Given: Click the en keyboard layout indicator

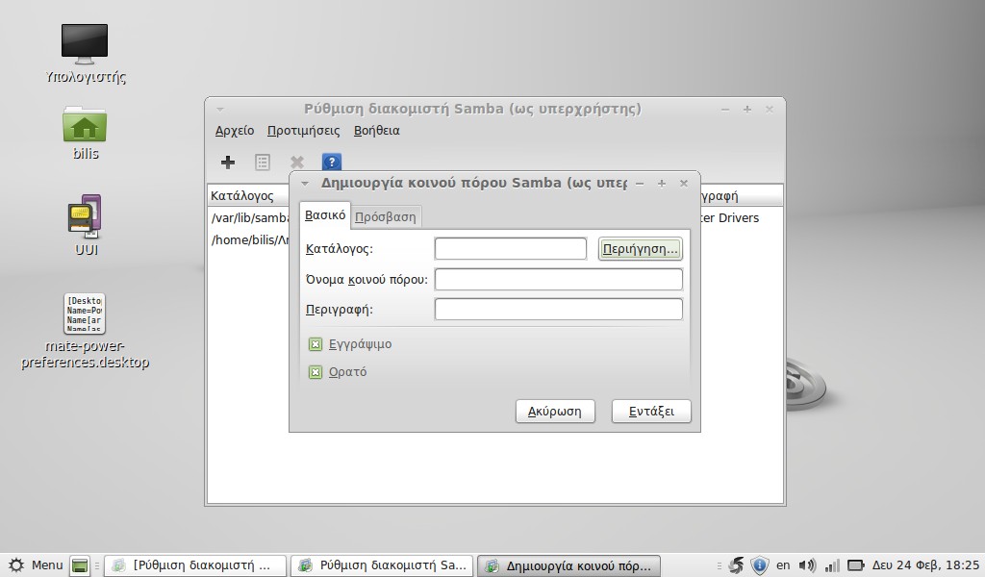Looking at the screenshot, I should pyautogui.click(x=783, y=565).
